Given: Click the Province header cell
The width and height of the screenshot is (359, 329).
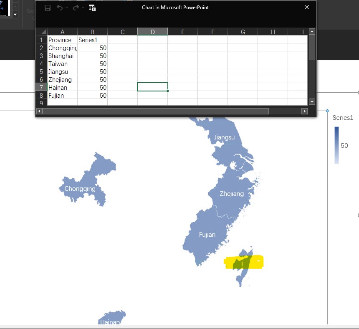Looking at the screenshot, I should (x=62, y=40).
